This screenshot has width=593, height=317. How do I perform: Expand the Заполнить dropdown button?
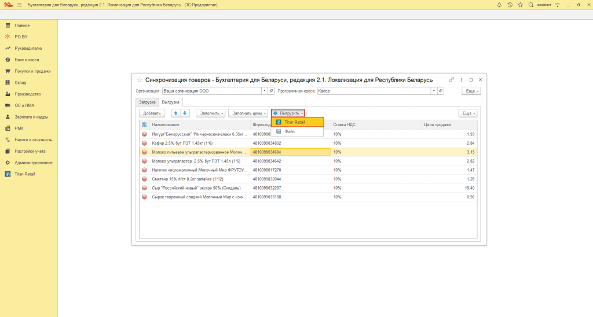211,113
